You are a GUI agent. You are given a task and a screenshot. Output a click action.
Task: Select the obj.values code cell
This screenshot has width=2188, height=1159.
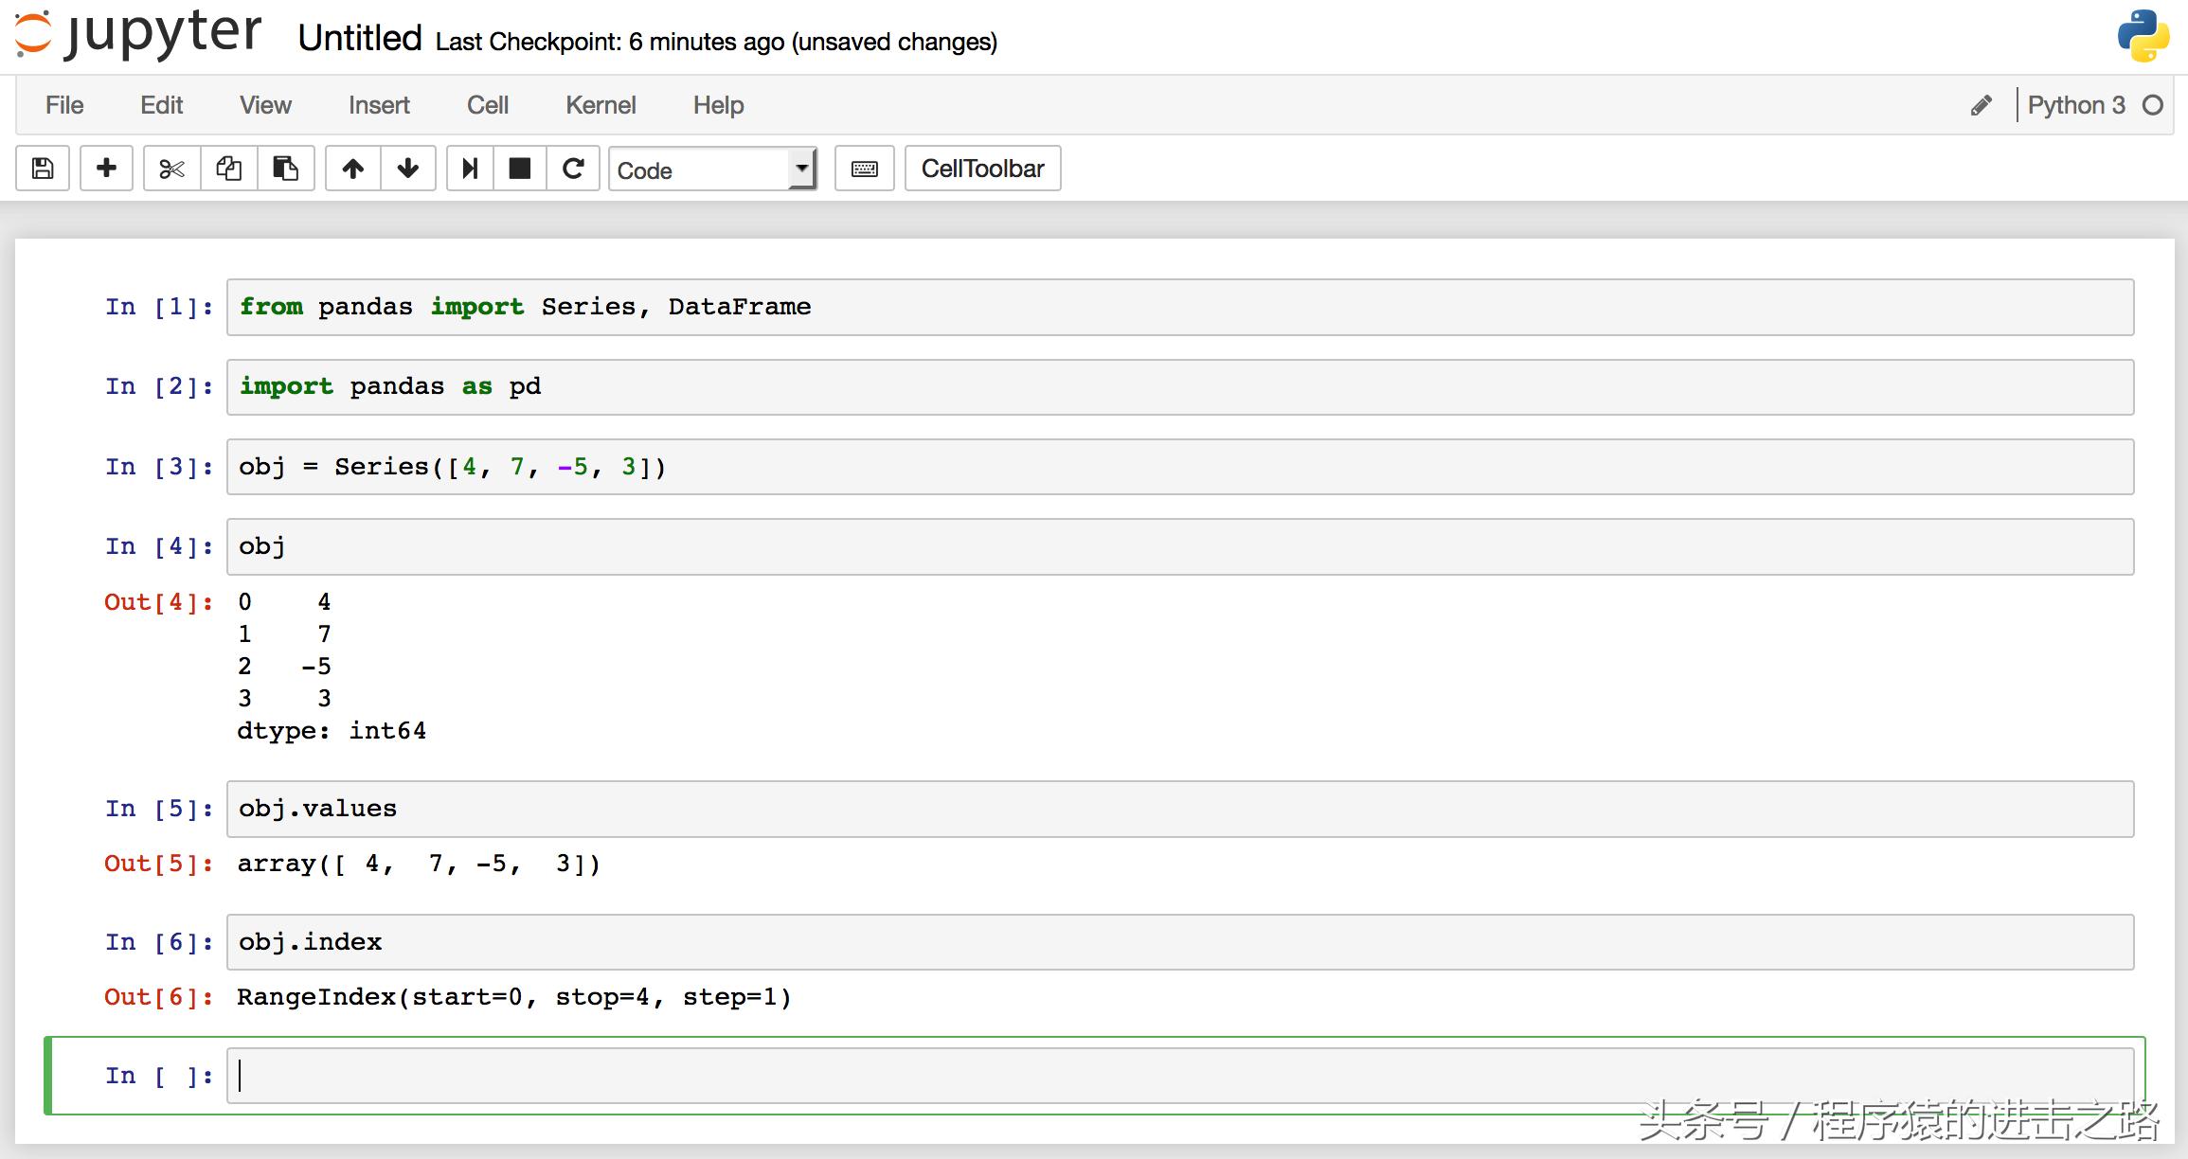1178,809
